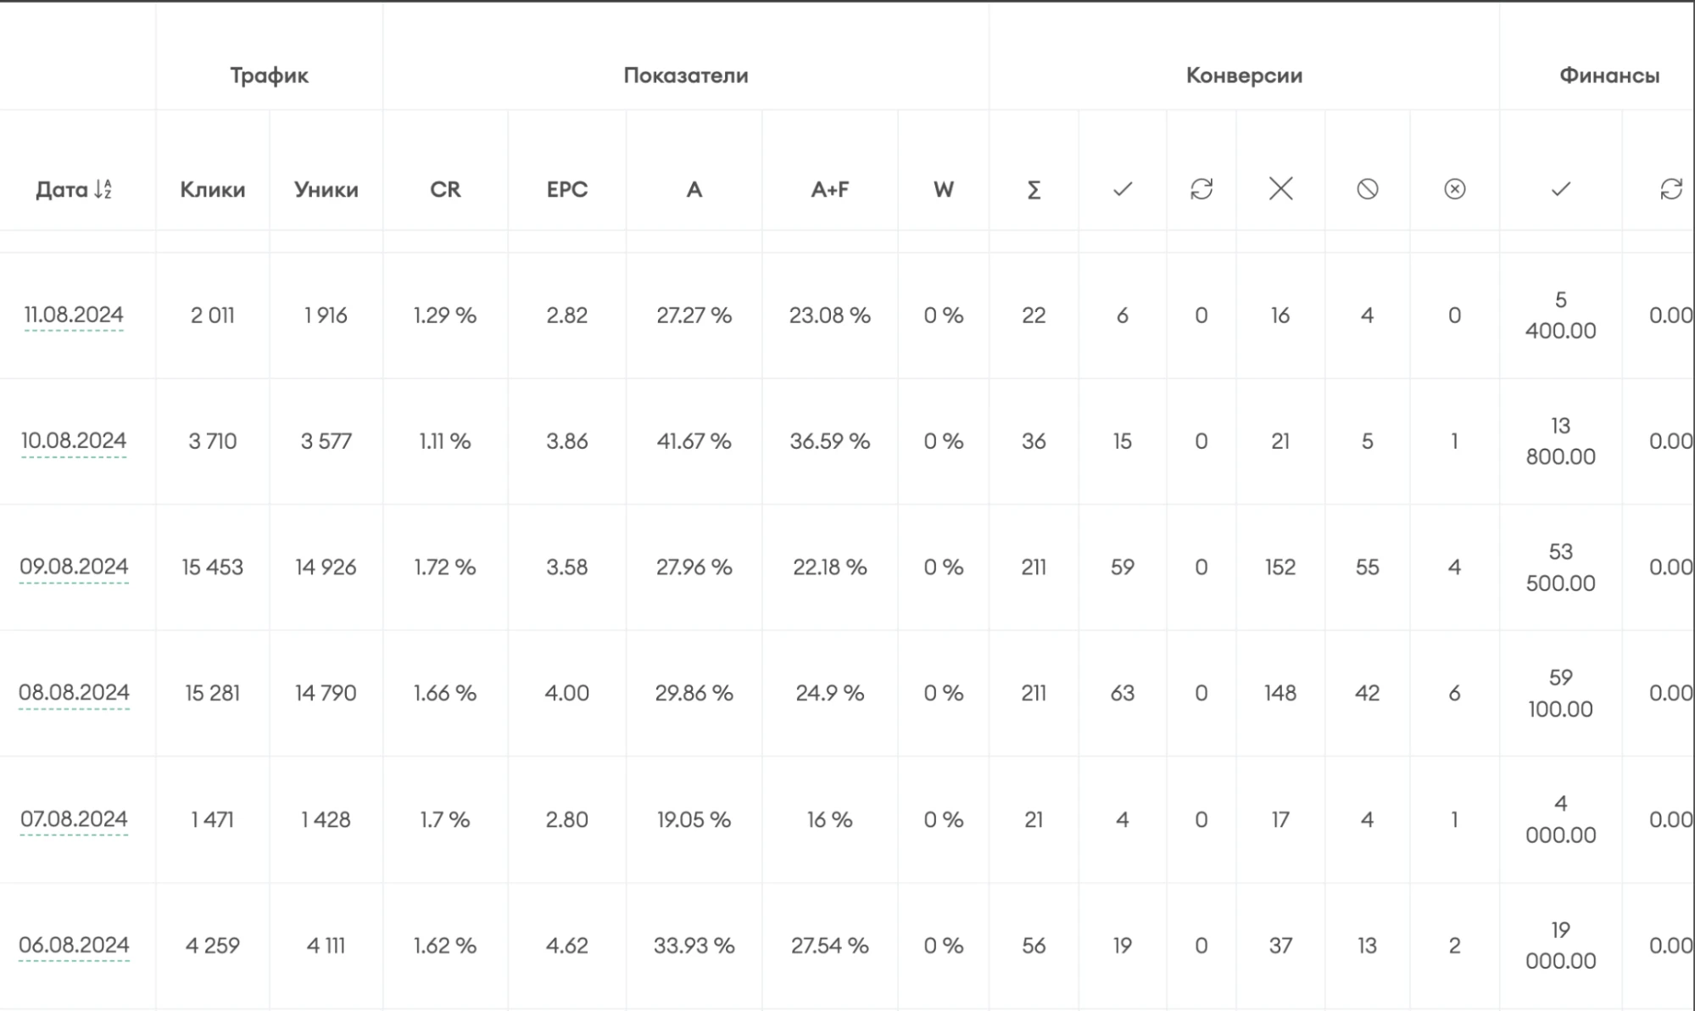1695x1011 pixels.
Task: Open the 10.08.2024 date link
Action: click(74, 441)
